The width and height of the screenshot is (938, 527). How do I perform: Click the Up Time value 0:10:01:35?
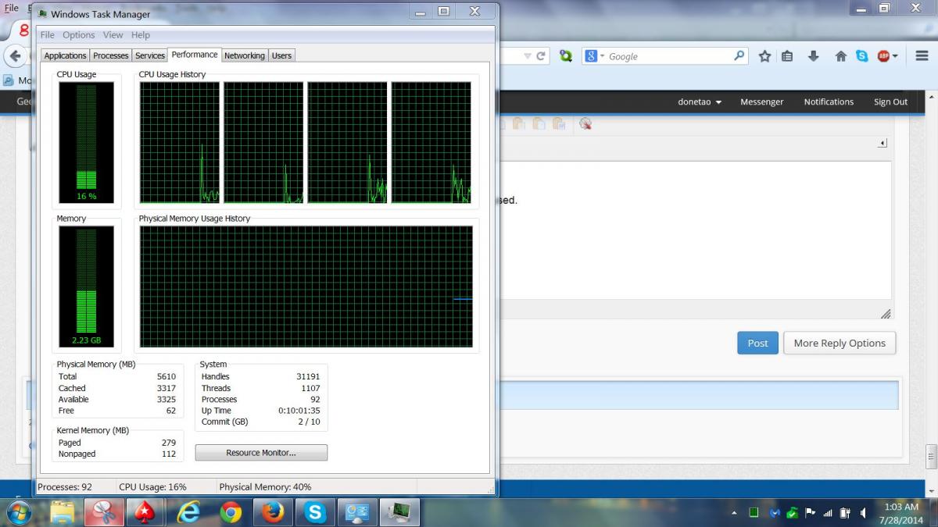299,411
